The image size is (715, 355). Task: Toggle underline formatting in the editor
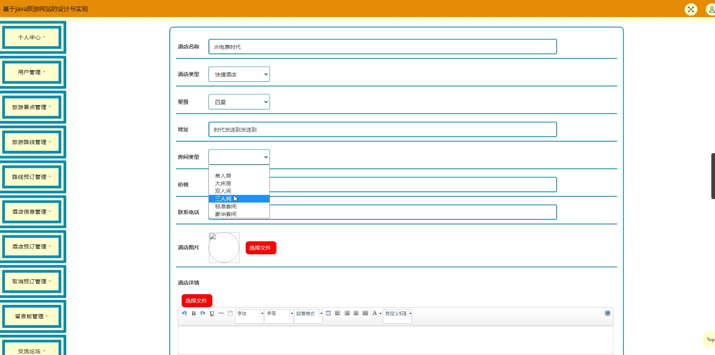[212, 313]
